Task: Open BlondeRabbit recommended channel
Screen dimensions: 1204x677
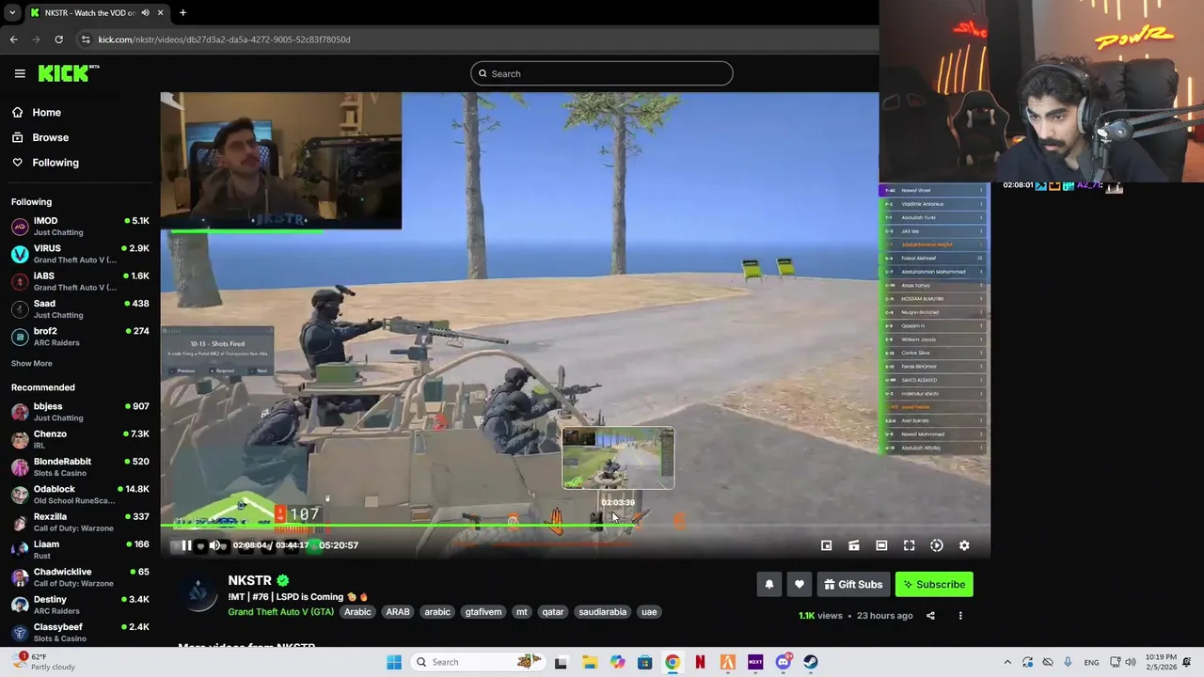Action: 80,466
